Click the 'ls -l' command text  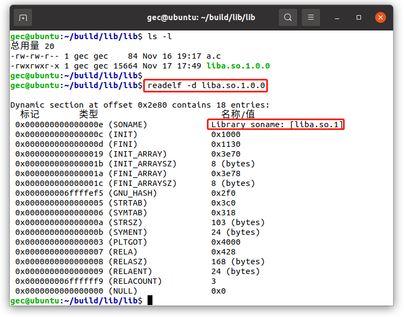click(160, 36)
